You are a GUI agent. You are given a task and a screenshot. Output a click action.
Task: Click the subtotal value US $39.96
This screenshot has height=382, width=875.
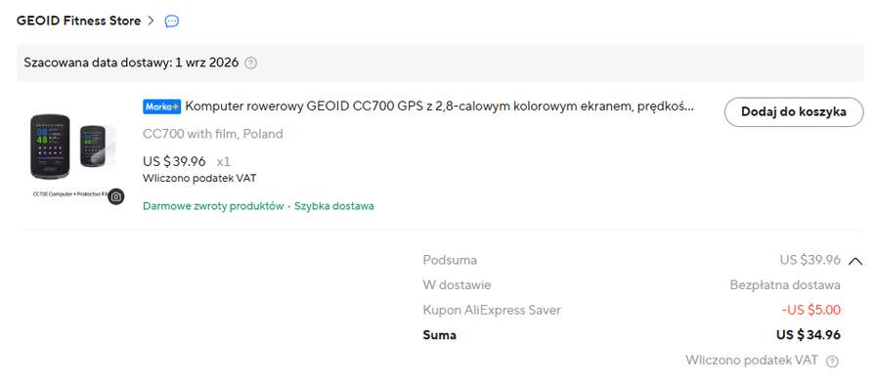coord(810,260)
